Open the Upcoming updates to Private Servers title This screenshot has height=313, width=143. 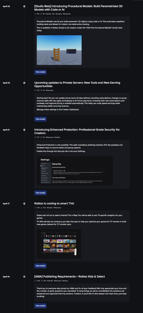[77, 84]
